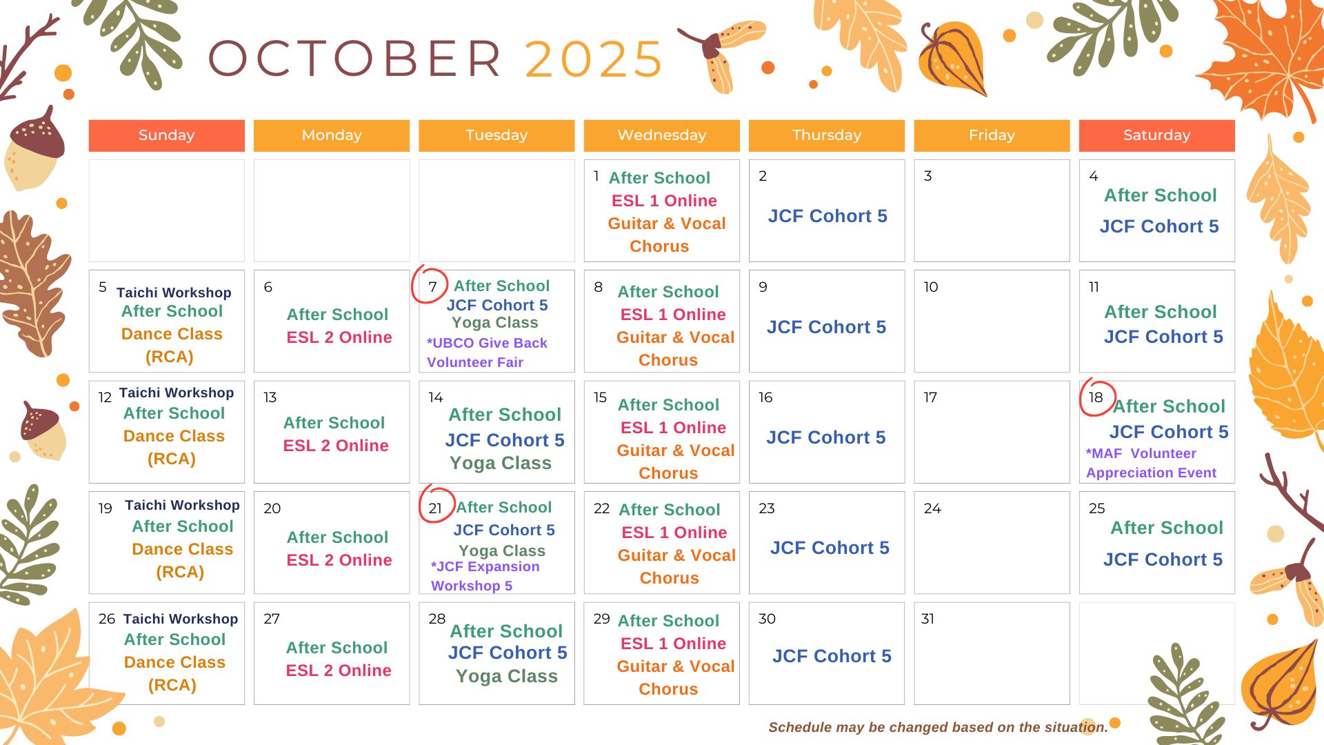Viewport: 1324px width, 745px height.
Task: Click JCF Cohort 5 on October 30
Action: (832, 656)
